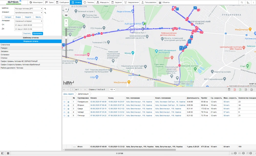Open the map layers selector icon
The image size is (256, 156).
point(66,15)
